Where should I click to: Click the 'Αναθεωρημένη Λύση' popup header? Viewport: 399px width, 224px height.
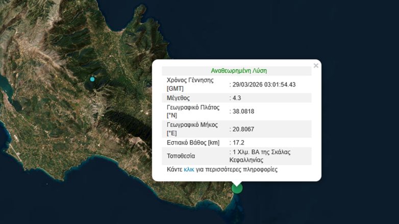(x=239, y=71)
